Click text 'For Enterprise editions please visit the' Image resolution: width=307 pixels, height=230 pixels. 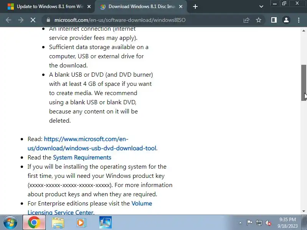click(x=79, y=204)
